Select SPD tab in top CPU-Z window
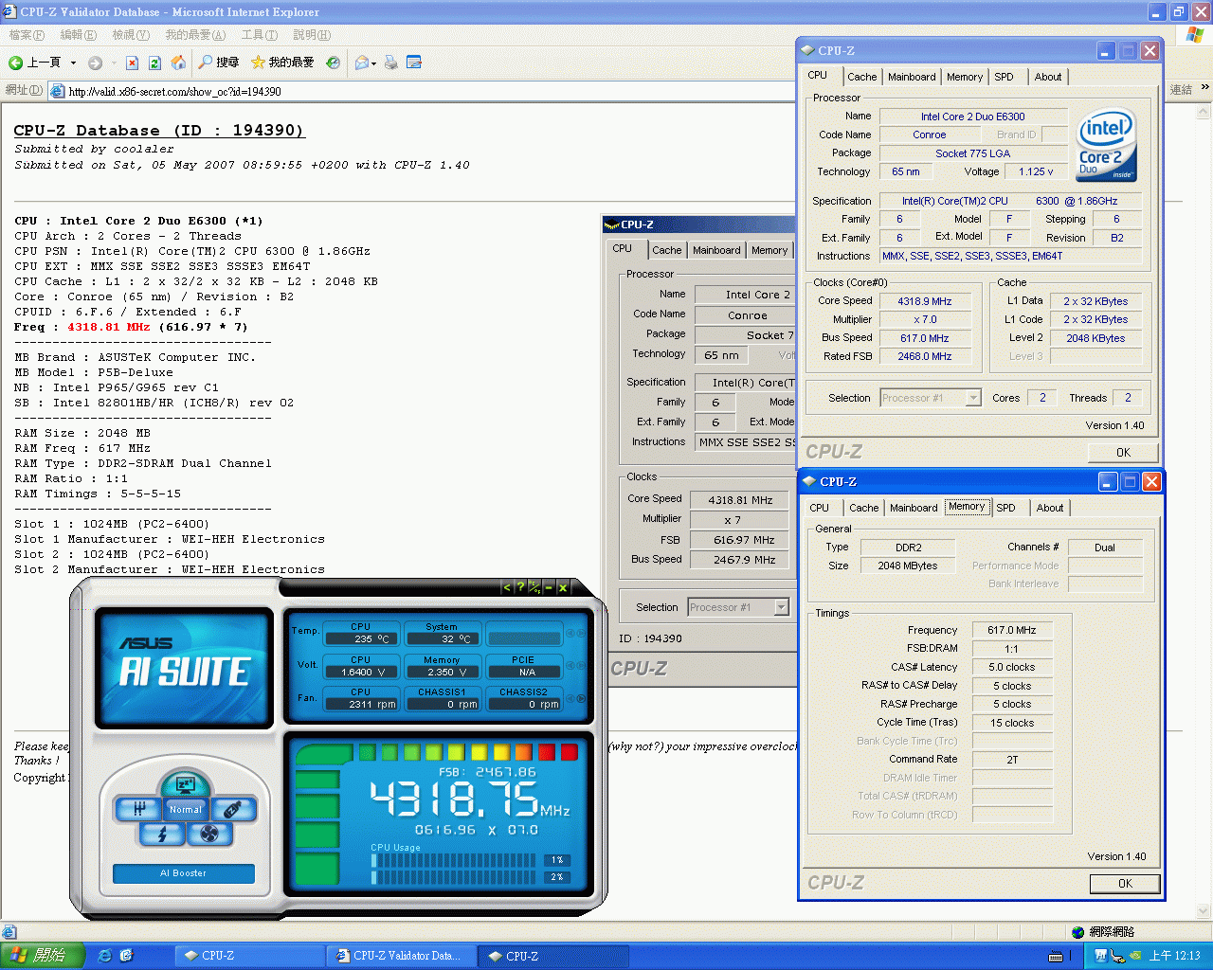This screenshot has height=970, width=1213. (x=1005, y=78)
